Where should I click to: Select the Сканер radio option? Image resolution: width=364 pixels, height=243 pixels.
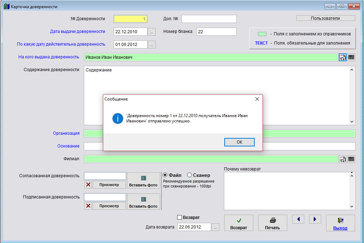pyautogui.click(x=198, y=175)
